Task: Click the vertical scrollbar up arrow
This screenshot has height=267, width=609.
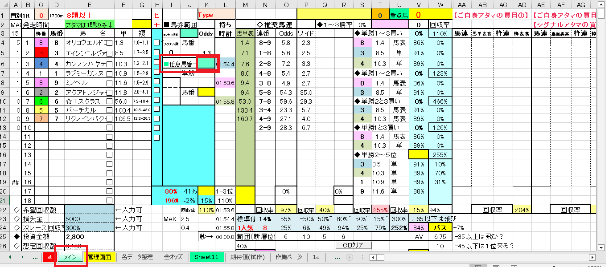Action: [x=602, y=4]
